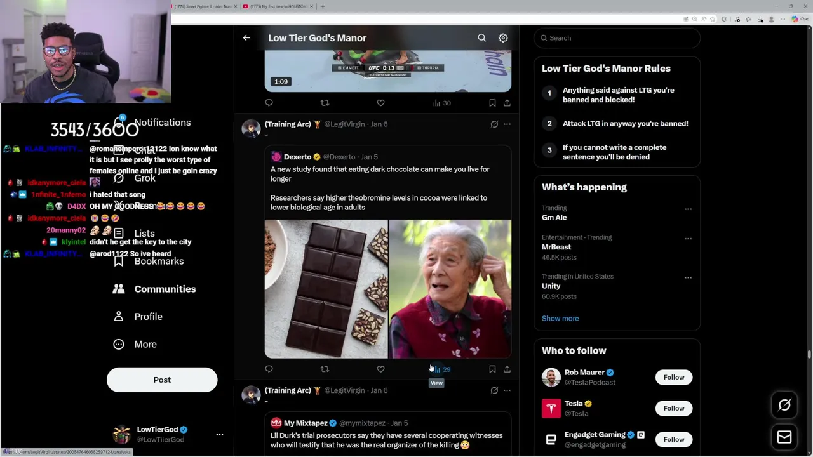This screenshot has height=457, width=813.
Task: Go back using the arrow beside Low Tier God's Manor
Action: click(x=246, y=38)
